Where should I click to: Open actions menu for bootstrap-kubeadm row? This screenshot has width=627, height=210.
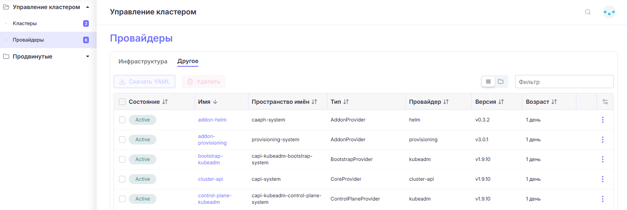coord(603,159)
